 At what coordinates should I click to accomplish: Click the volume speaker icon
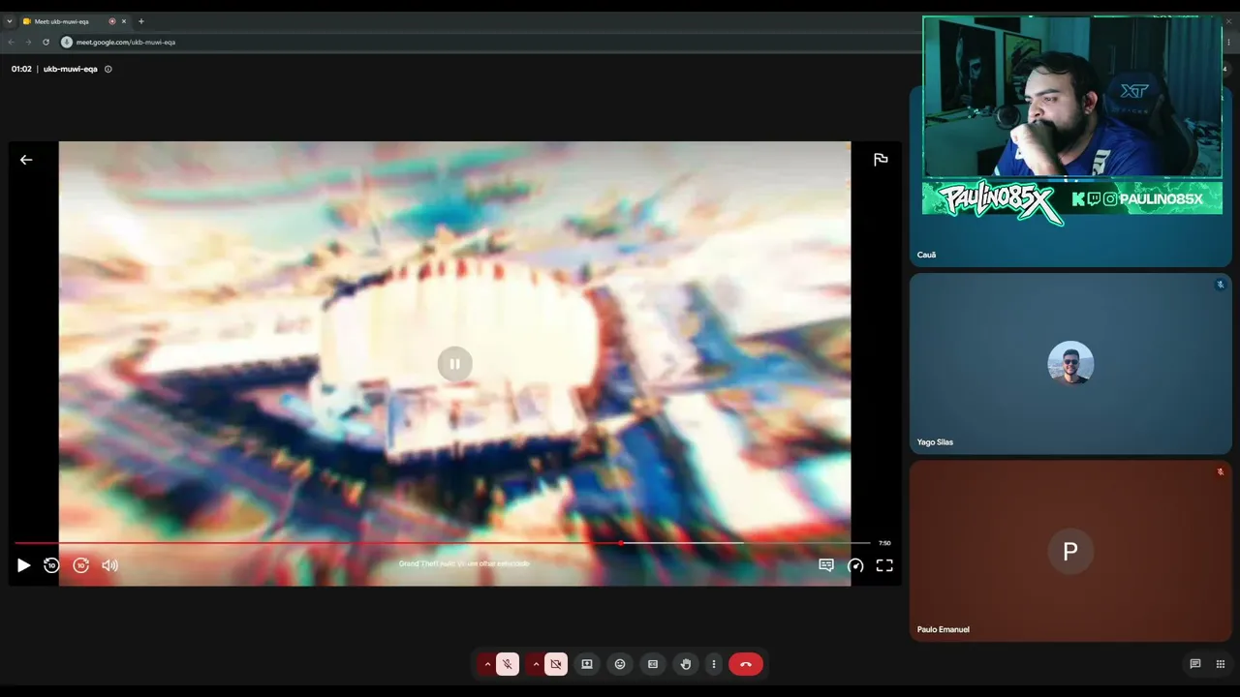110,565
